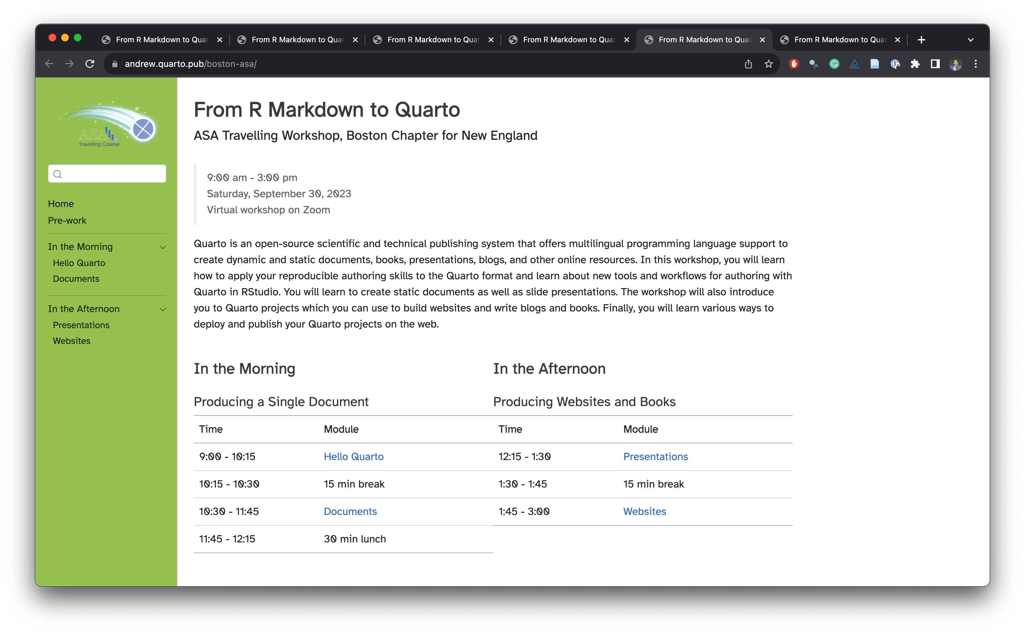Click the Presentations module link
1025x633 pixels.
[655, 456]
